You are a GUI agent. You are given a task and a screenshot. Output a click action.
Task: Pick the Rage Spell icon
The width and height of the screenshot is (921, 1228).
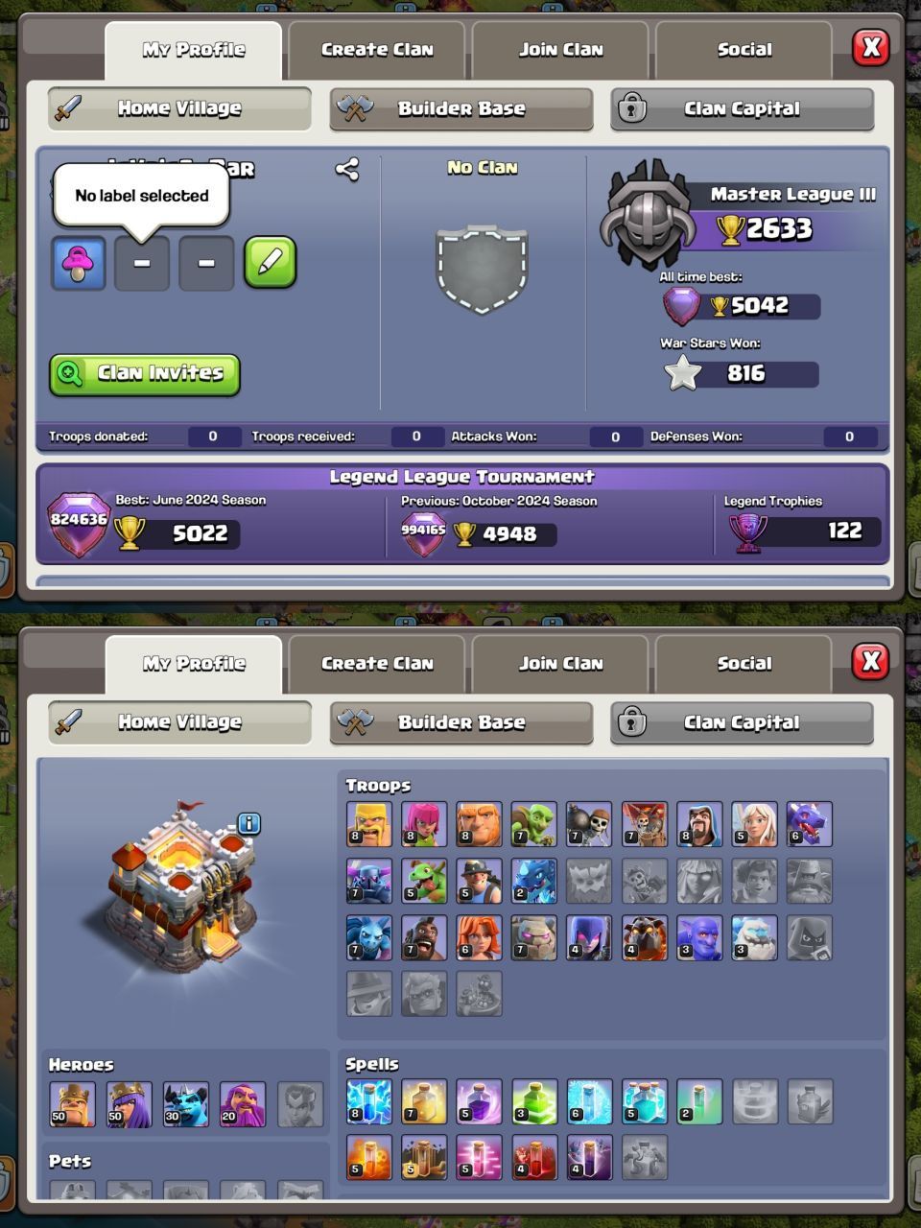480,1100
